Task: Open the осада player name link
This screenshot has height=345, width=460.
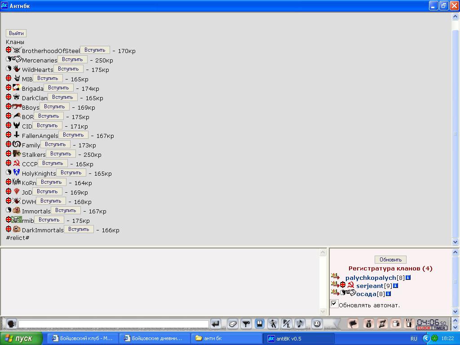Action: 366,294
